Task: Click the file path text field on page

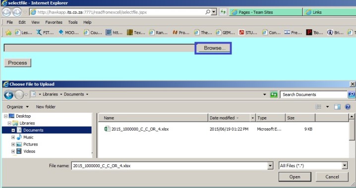Action: pyautogui.click(x=99, y=48)
